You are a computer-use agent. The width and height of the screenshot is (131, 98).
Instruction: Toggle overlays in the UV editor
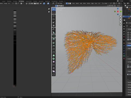tap(48, 4)
